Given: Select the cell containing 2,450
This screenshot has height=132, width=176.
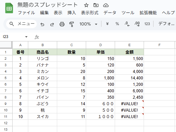Looking at the screenshot, I should 129,97.
